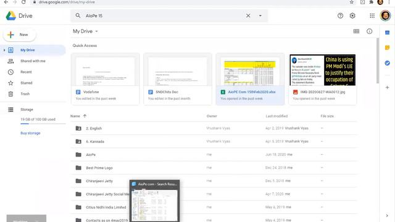Click the search magnifier icon
This screenshot has height=222, width=395.
click(x=78, y=15)
